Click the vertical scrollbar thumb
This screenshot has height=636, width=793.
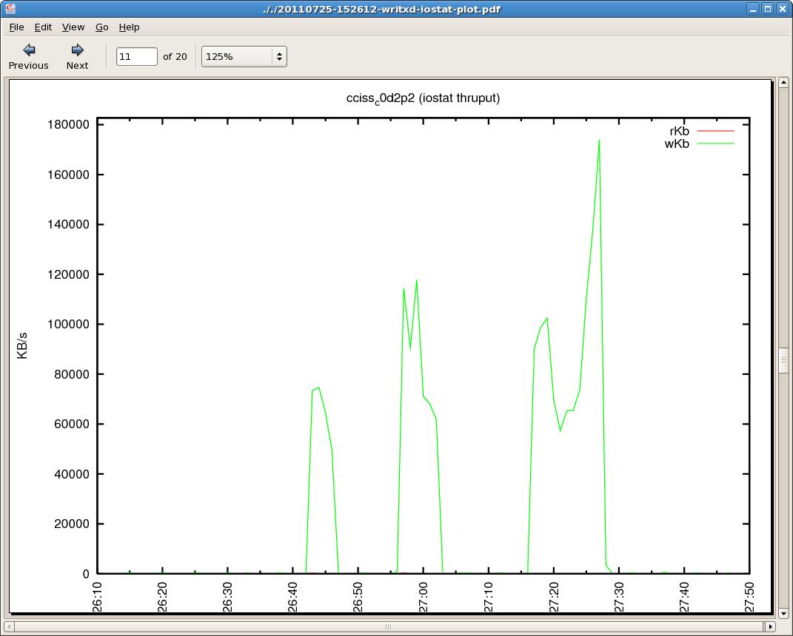point(783,361)
